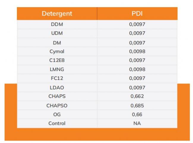Click the Detergent column header

coord(57,14)
